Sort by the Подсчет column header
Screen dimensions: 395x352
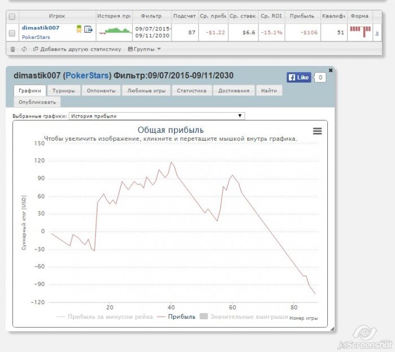[185, 16]
